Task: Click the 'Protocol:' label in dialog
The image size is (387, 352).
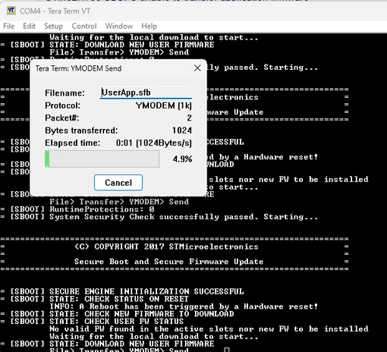Action: coord(62,105)
